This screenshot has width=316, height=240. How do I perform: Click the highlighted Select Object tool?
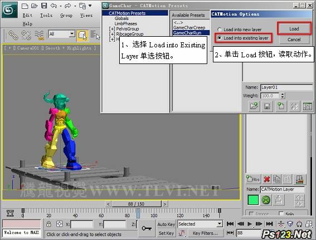pyautogui.click(x=82, y=36)
